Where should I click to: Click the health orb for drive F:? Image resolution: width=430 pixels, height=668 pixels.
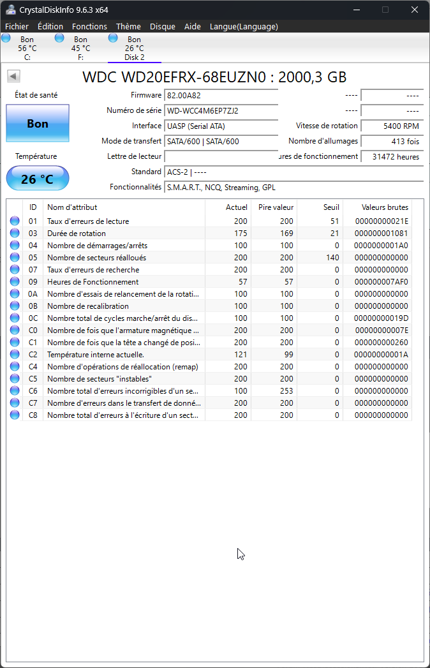point(59,38)
